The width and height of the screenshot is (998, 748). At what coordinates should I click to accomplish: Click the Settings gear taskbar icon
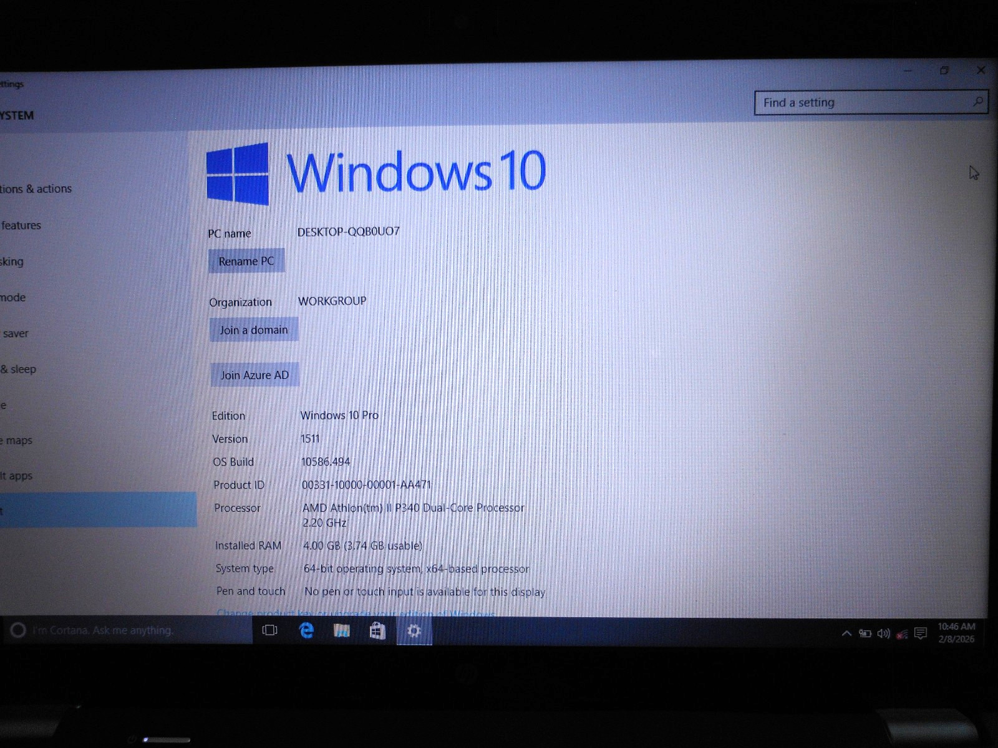pyautogui.click(x=414, y=631)
